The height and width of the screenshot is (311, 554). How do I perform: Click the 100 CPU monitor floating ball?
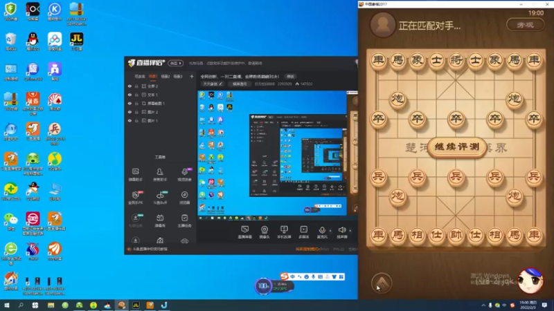(x=263, y=285)
